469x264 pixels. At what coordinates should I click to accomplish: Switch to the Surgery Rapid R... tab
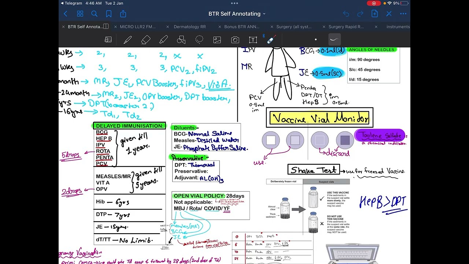tap(346, 27)
